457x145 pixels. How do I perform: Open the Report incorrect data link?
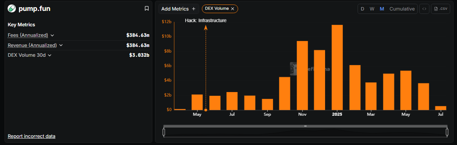tap(32, 136)
